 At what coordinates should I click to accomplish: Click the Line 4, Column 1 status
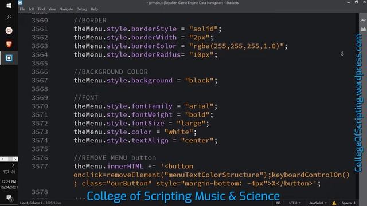coord(31,203)
